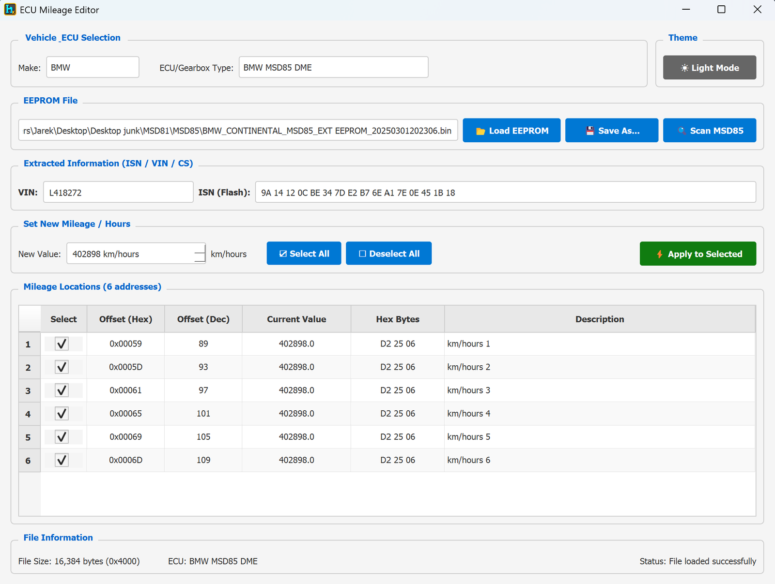Select row header number 2
775x584 pixels.
click(30, 367)
